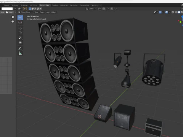Switch to the Shading workspace tab
This screenshot has width=183, height=137.
click(x=55, y=5)
